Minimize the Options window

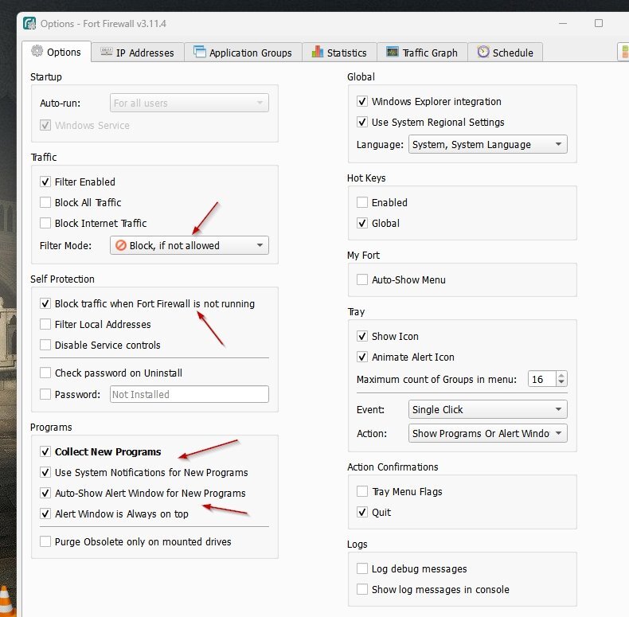pyautogui.click(x=563, y=23)
